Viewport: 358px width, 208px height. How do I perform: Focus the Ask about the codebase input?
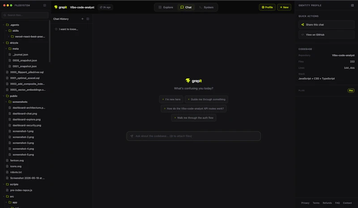pyautogui.click(x=194, y=136)
